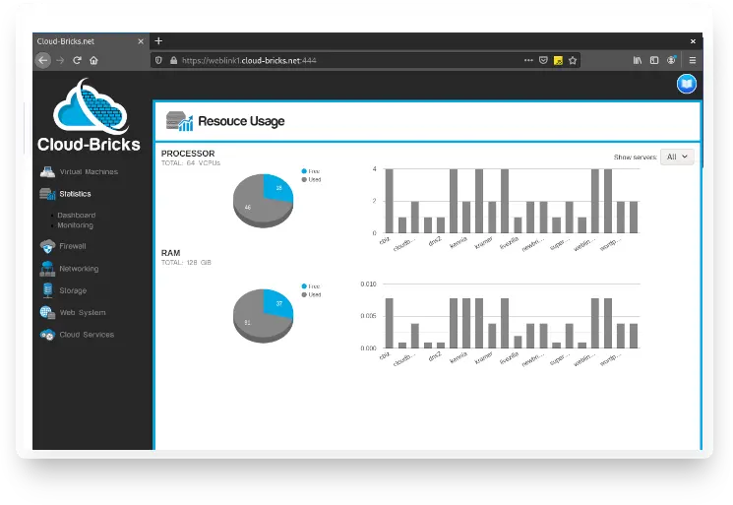Click the Cloud-Bricks logo
This screenshot has height=505, width=733.
point(89,115)
